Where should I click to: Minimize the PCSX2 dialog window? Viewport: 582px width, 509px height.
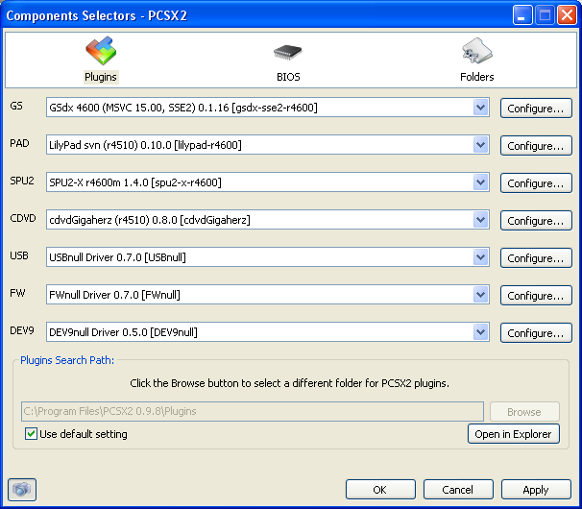(x=522, y=15)
